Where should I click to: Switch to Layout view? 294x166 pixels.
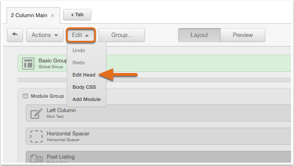[x=199, y=35]
